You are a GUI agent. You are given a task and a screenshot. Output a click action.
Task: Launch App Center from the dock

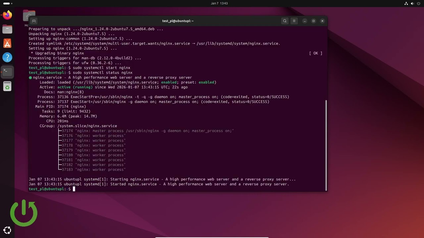point(7,43)
